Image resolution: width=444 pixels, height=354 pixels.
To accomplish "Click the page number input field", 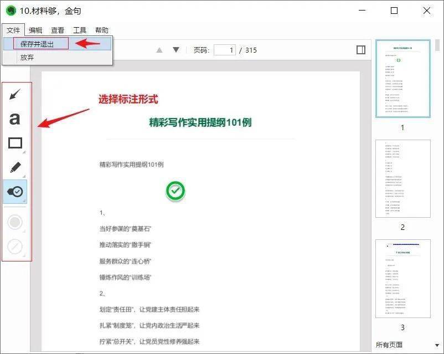I will [x=224, y=50].
